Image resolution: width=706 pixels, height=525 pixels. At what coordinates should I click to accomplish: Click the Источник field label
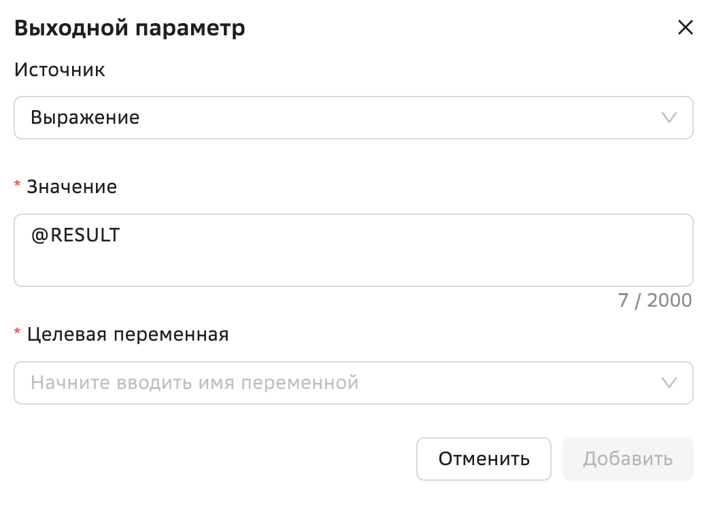point(60,69)
